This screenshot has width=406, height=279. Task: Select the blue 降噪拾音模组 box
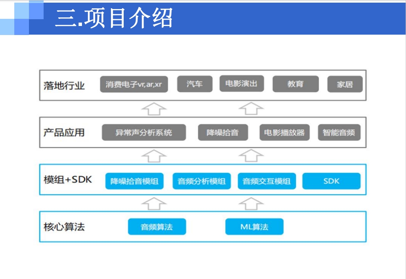click(x=134, y=181)
